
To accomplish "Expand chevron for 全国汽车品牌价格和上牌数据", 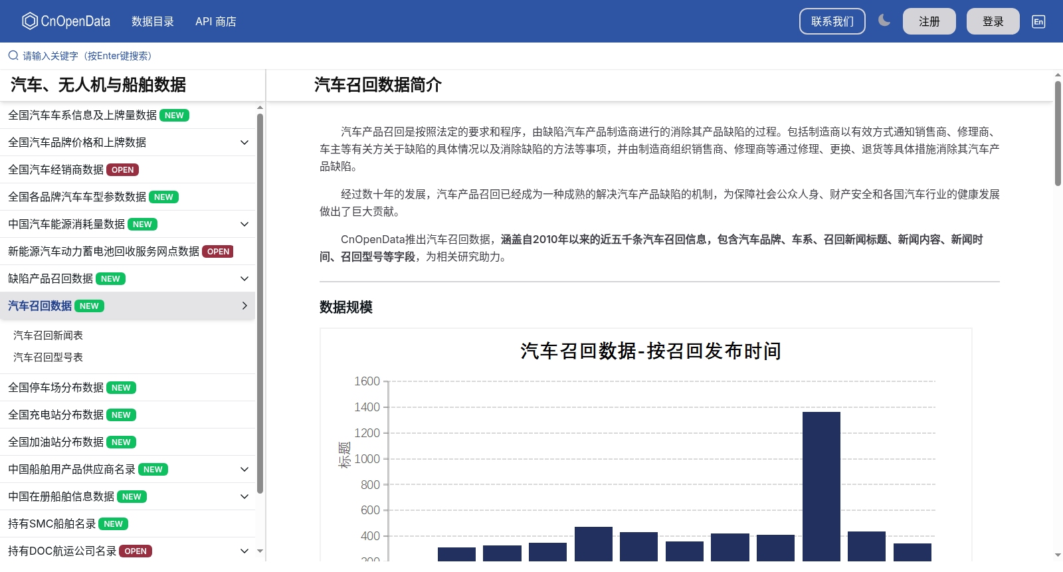I will tap(244, 142).
